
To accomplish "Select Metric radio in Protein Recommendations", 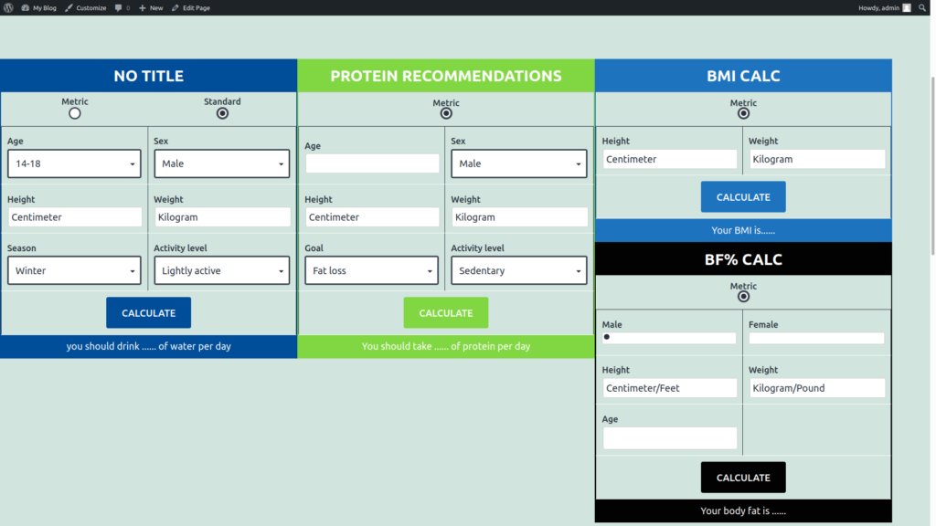I will (x=446, y=113).
